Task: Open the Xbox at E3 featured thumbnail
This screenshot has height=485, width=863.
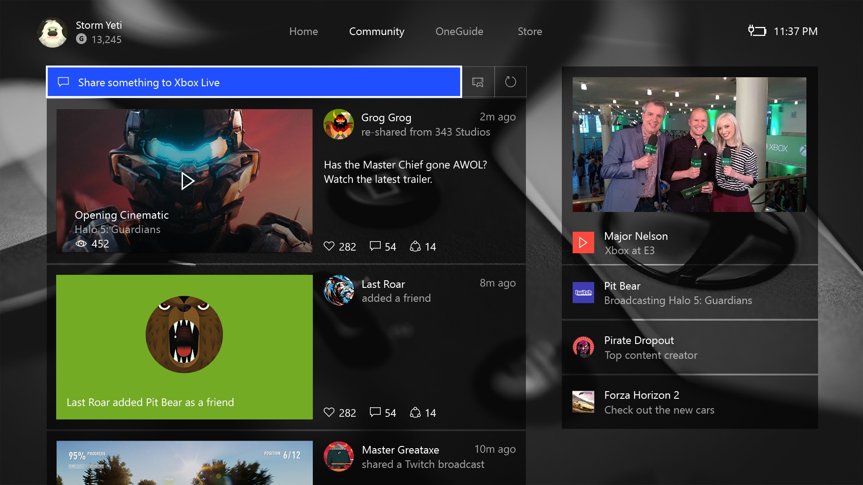Action: (689, 145)
